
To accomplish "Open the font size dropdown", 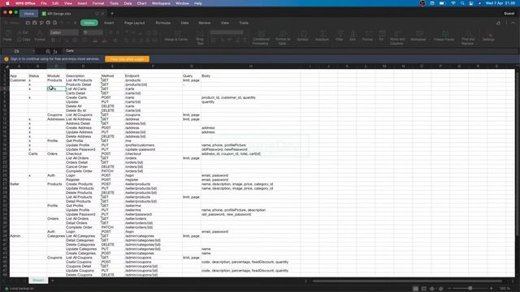I will pos(93,32).
